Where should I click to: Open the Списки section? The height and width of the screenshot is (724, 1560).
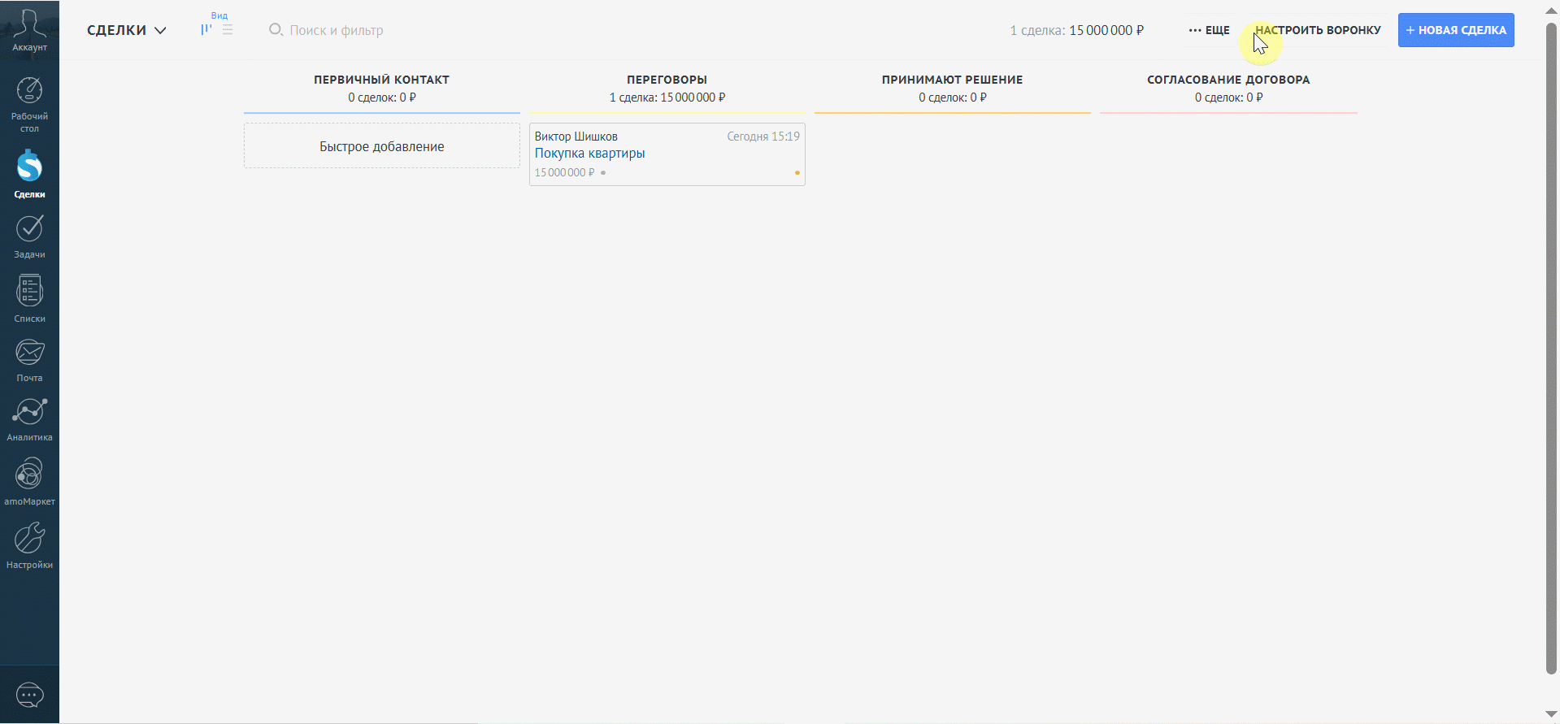(x=29, y=298)
